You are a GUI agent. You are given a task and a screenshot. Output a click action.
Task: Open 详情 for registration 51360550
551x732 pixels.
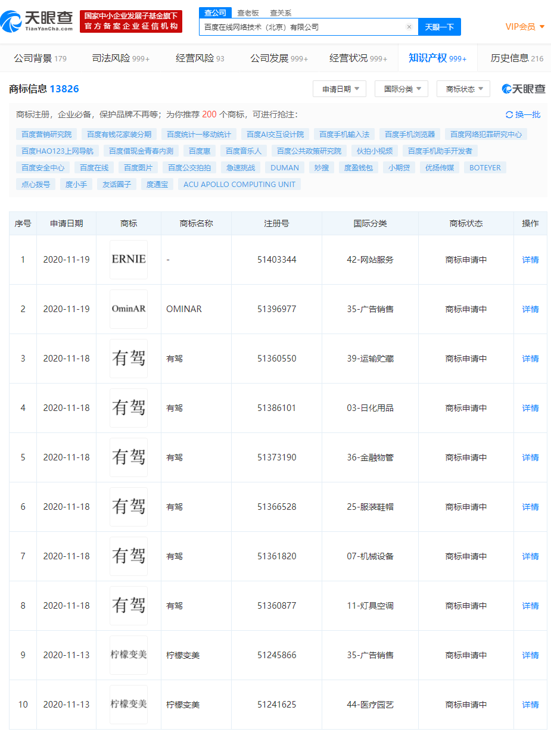pyautogui.click(x=530, y=359)
